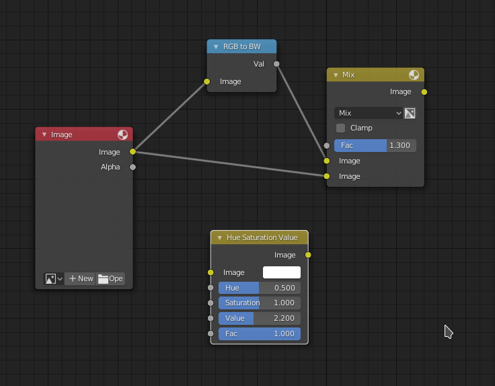
Task: Collapse the Mix node with triangle
Action: pos(336,75)
